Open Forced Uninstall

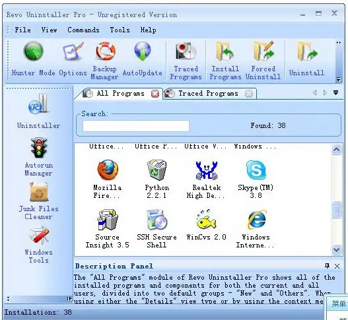point(263,61)
